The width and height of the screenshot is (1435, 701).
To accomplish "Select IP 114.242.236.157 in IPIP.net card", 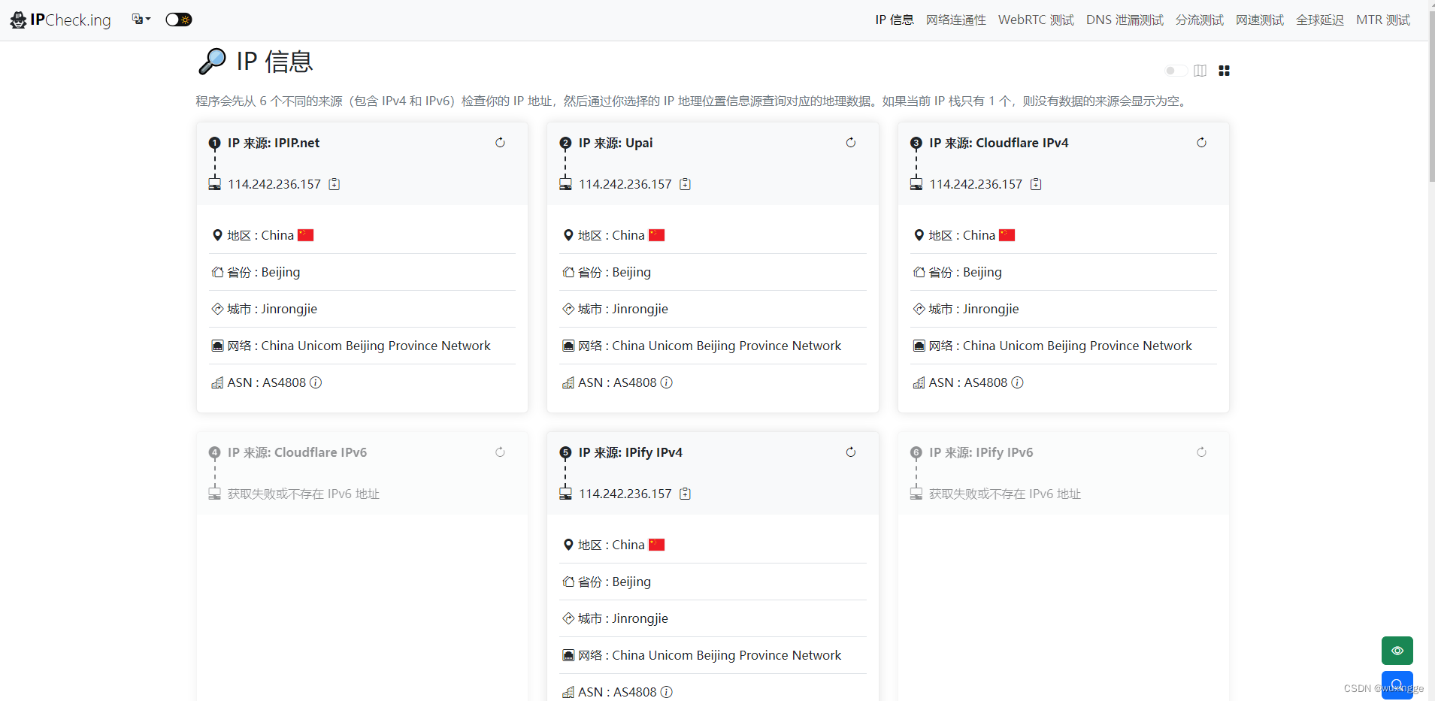I will point(274,184).
